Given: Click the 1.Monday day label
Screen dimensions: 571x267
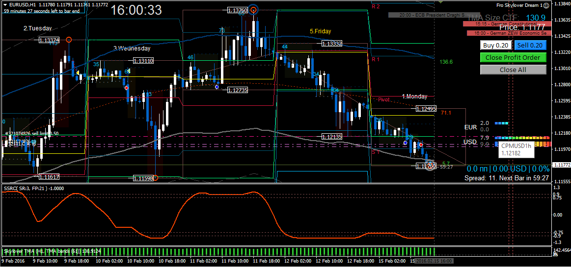Looking at the screenshot, I should pyautogui.click(x=415, y=97).
